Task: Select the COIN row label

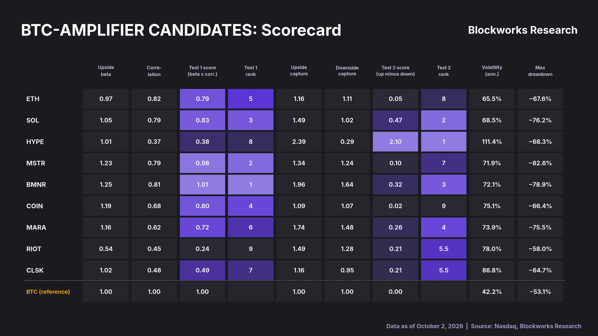Action: coord(35,206)
